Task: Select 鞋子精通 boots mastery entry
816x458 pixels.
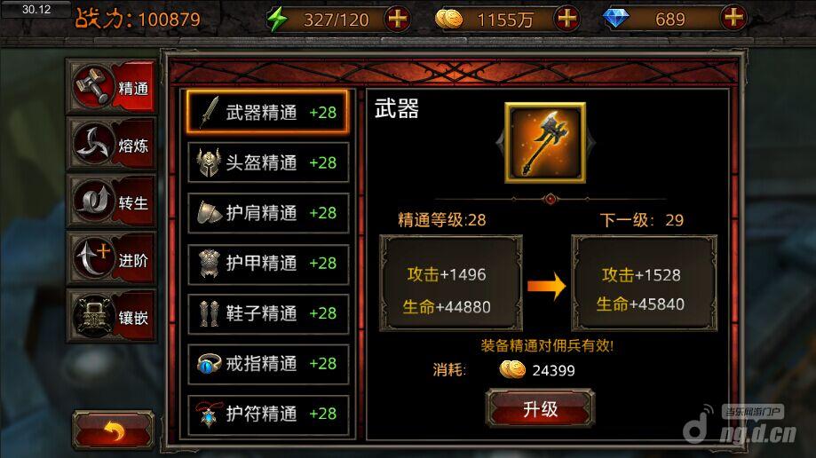Action: [267, 312]
